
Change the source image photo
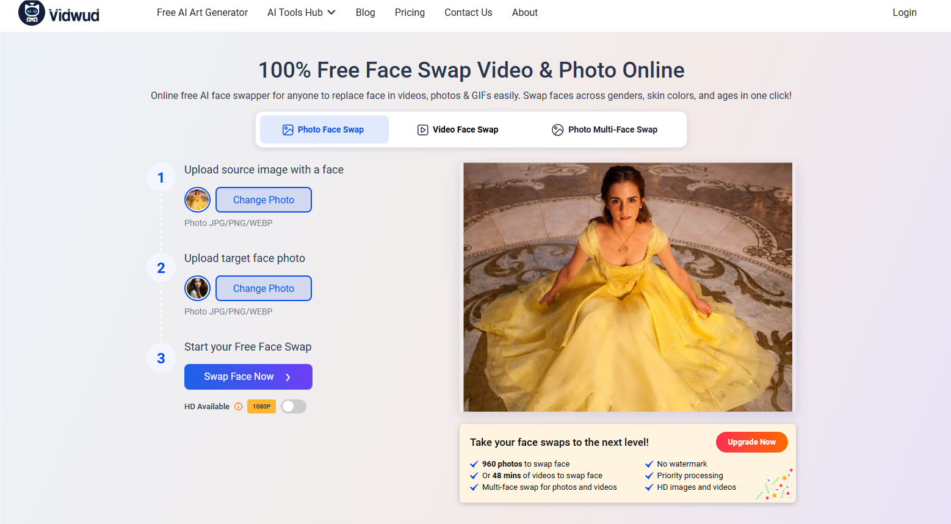[x=264, y=200]
